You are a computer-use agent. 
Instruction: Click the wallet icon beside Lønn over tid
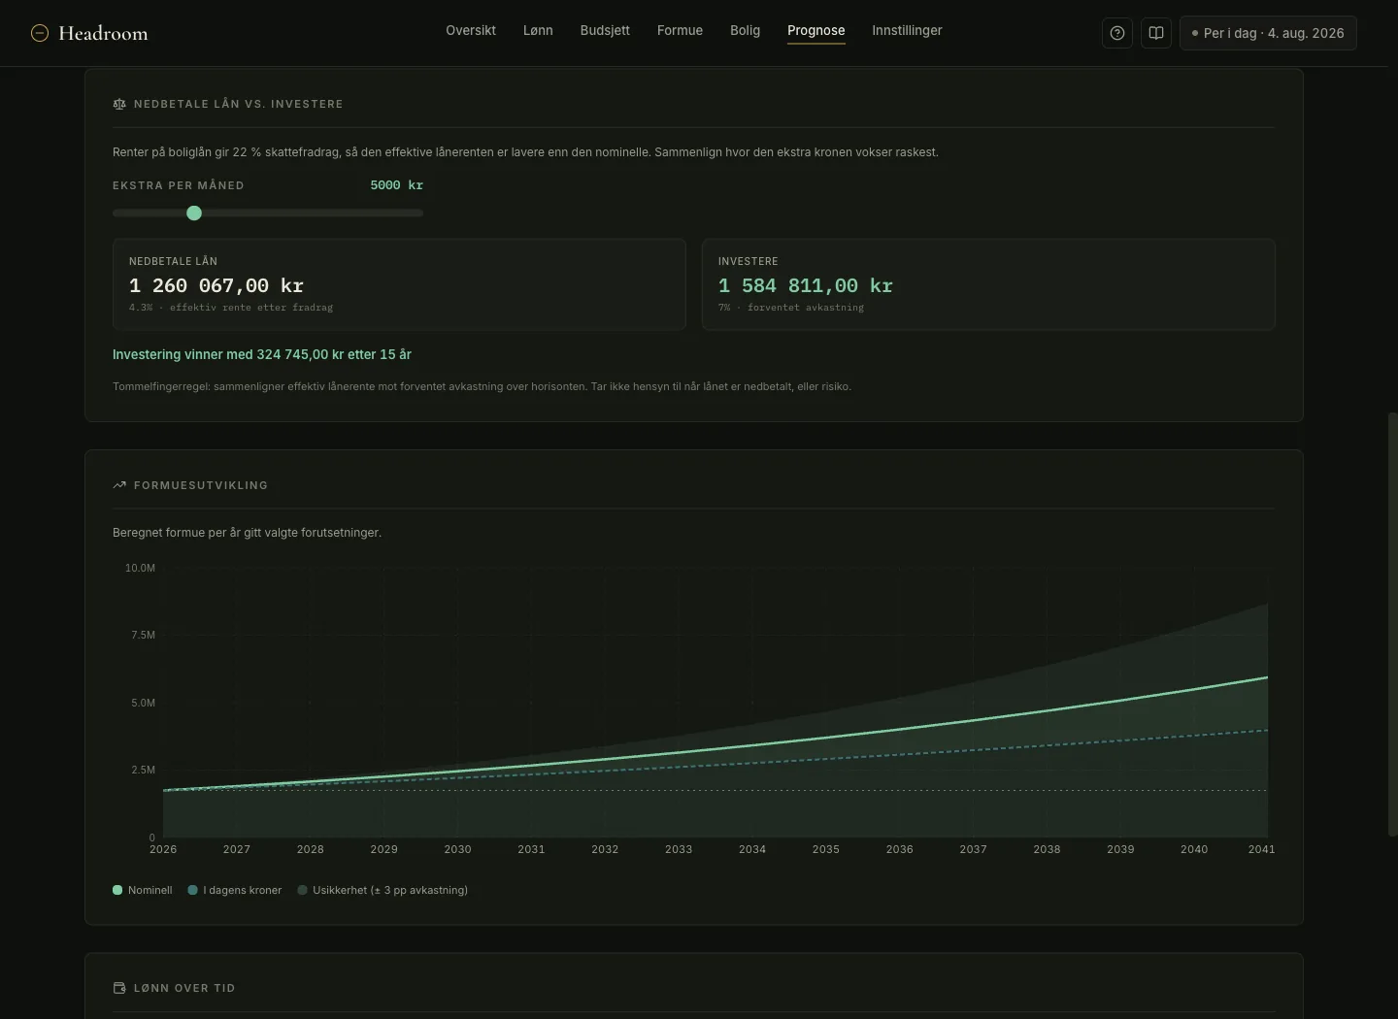pos(119,988)
